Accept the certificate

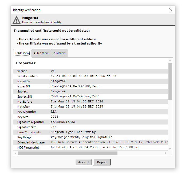coord(84,162)
